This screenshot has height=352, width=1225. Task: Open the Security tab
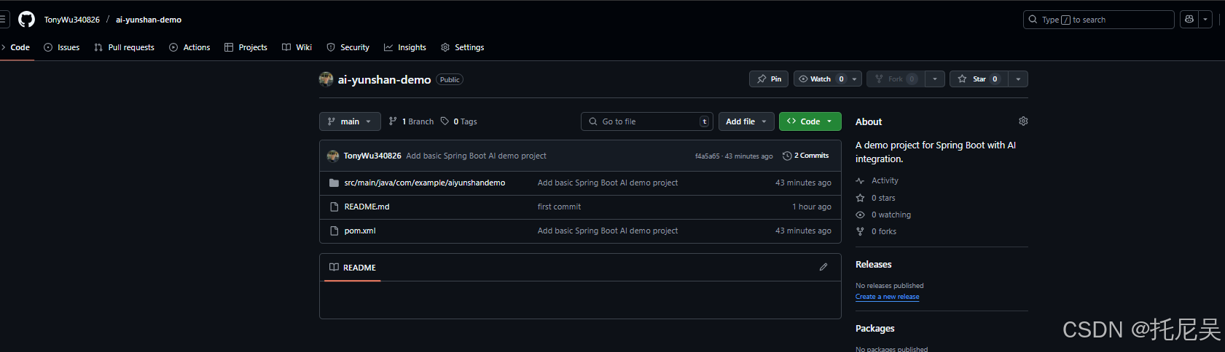click(x=348, y=47)
